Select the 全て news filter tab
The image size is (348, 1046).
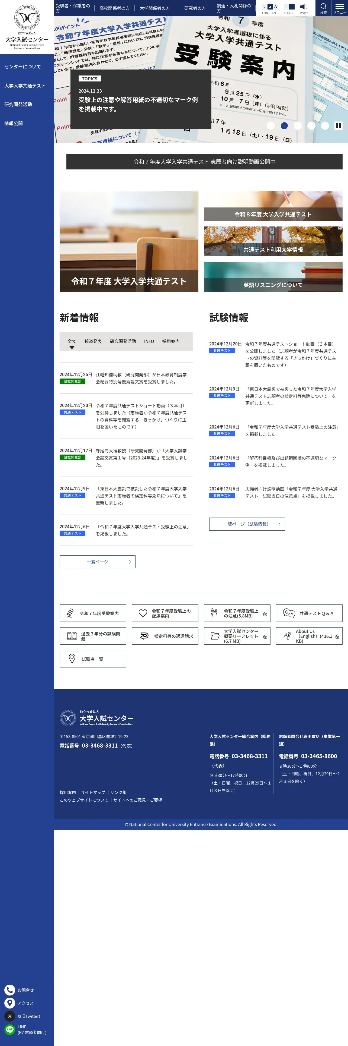pyautogui.click(x=72, y=342)
